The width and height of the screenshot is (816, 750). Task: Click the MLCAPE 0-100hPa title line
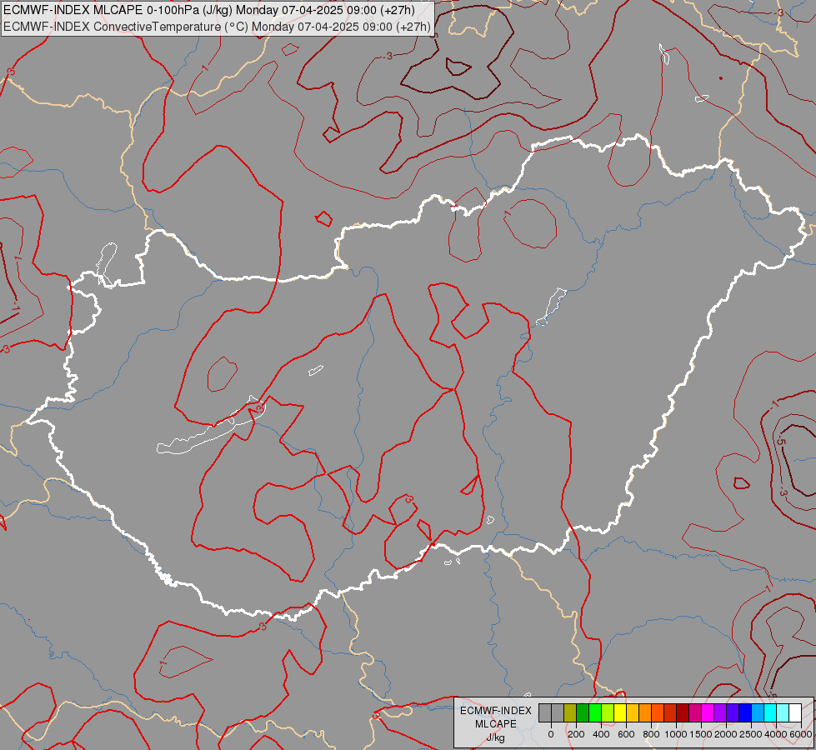[x=208, y=10]
